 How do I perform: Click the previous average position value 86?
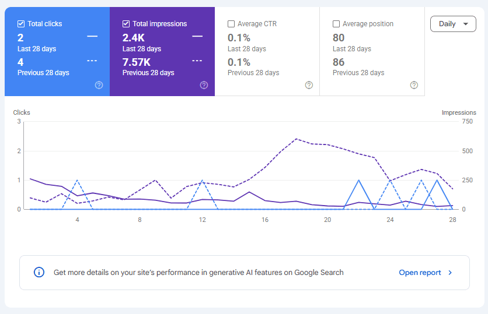(339, 62)
